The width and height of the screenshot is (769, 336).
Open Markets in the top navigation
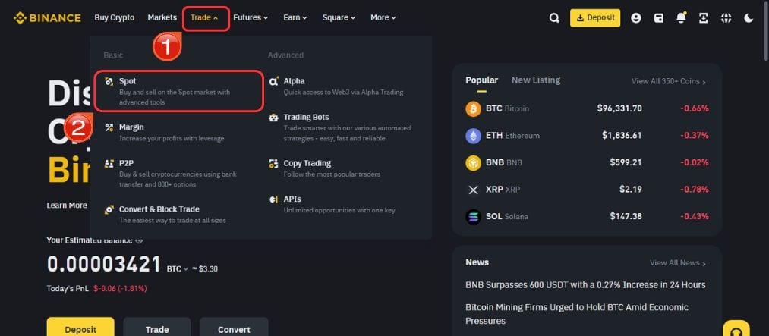(x=162, y=17)
